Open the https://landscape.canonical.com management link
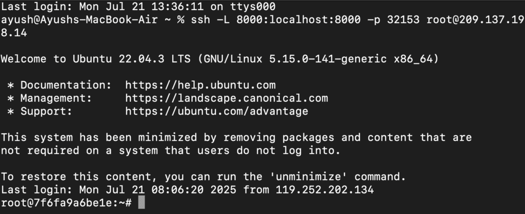The image size is (525, 214). click(226, 98)
